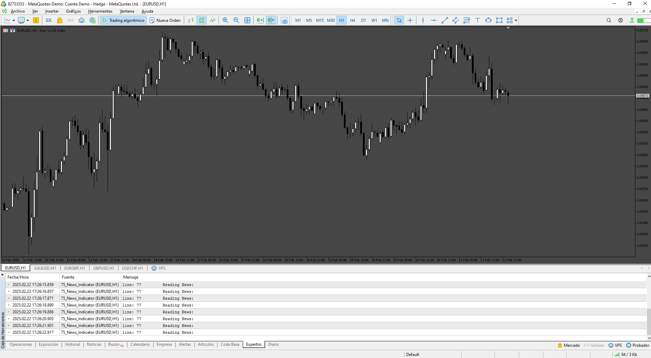The width and height of the screenshot is (651, 358).
Task: Close the toolbox panel with X
Action: coord(2,275)
